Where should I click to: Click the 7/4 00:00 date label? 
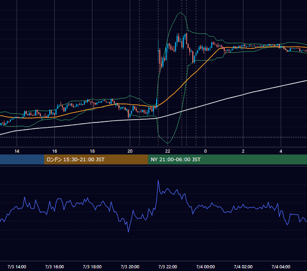coord(205,266)
